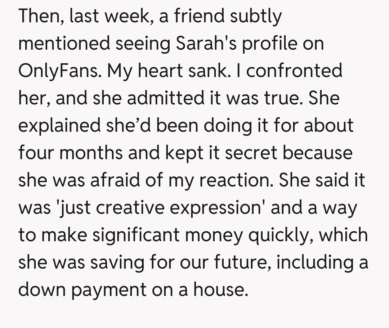Click the word "confronted" in the paragraph
The height and width of the screenshot is (328, 389).
click(294, 71)
